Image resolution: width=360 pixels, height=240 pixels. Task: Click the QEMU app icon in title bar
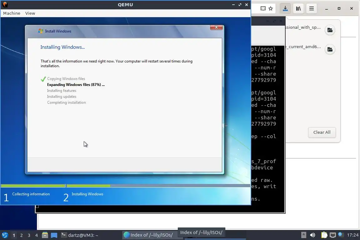5,5
